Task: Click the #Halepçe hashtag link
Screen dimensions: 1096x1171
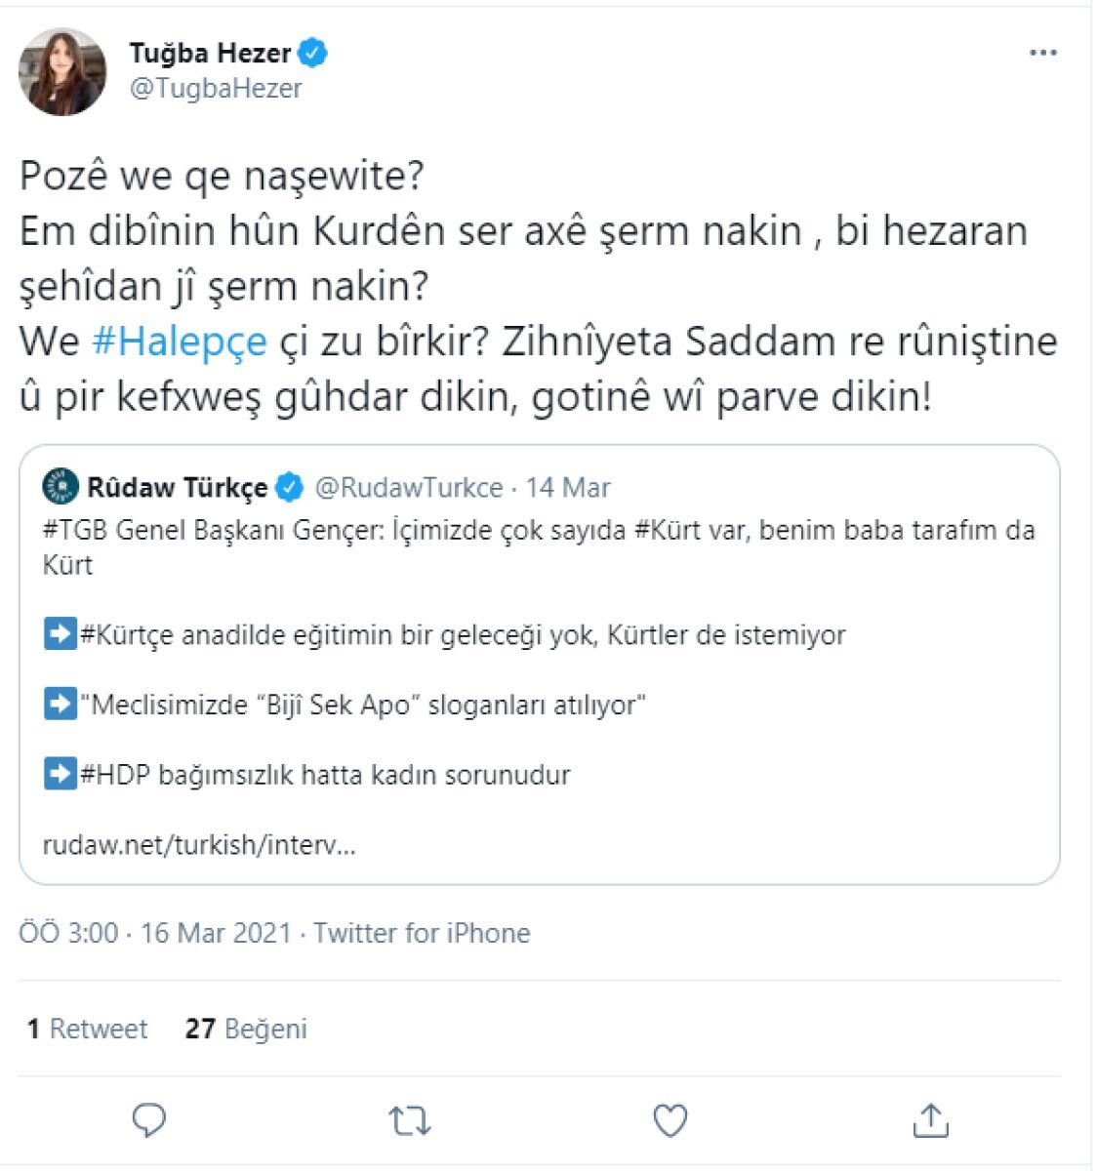Action: point(179,343)
